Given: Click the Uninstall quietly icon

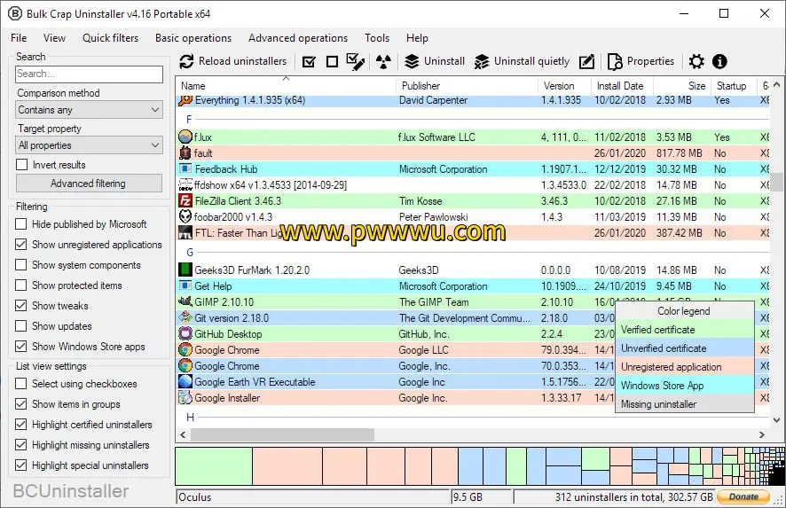Looking at the screenshot, I should [481, 62].
